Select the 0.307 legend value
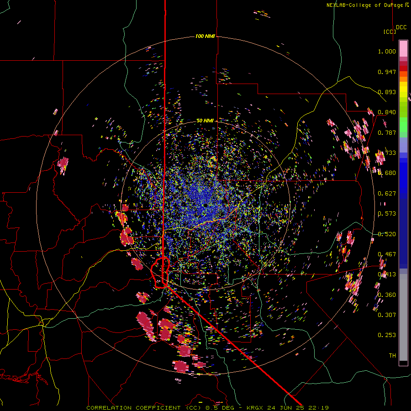Image resolution: width=411 pixels, height=411 pixels. pyautogui.click(x=387, y=315)
